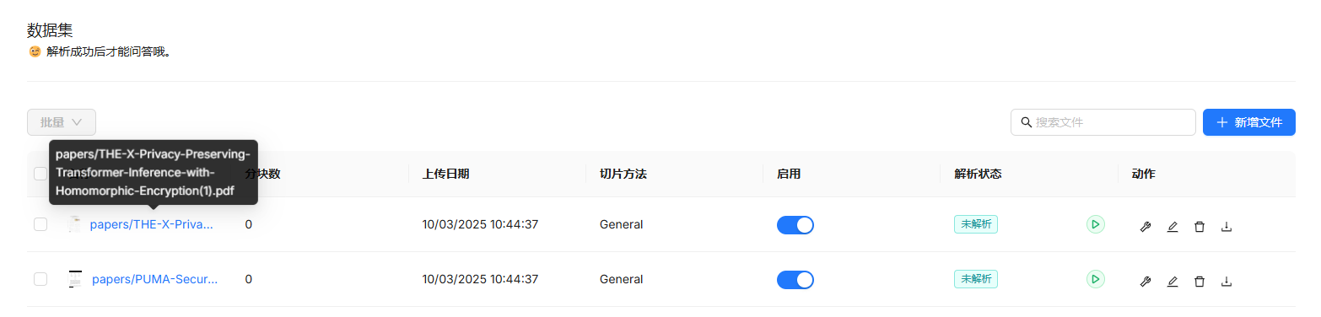
Task: Open chunk settings wrench for THE-X paper
Action: [x=1146, y=226]
